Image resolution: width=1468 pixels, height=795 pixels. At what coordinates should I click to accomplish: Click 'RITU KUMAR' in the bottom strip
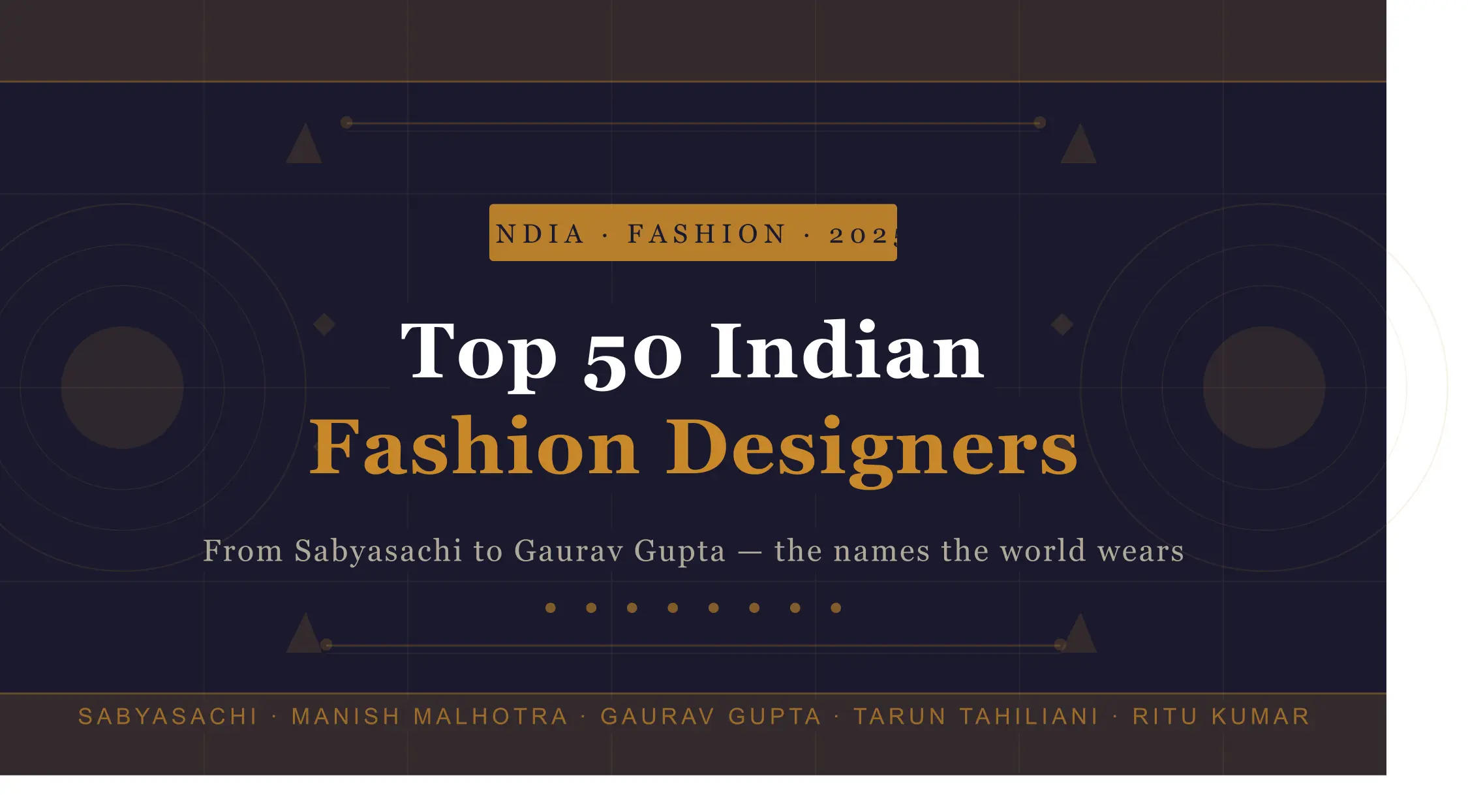click(1221, 717)
